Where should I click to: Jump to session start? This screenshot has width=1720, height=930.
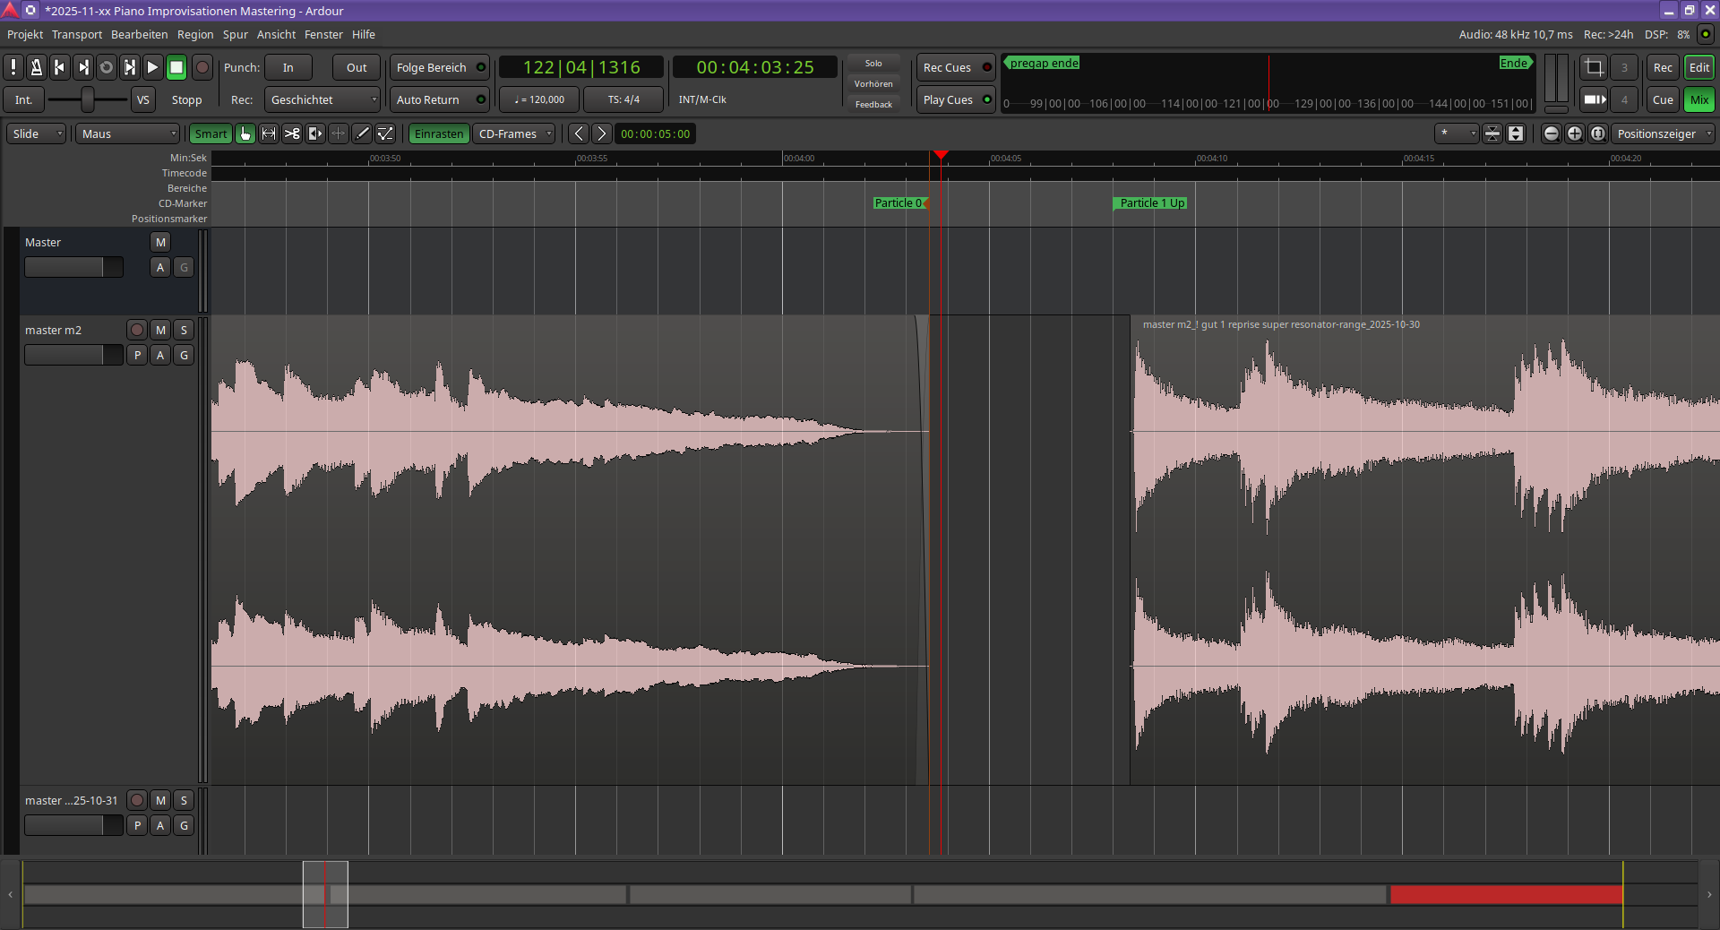tap(60, 67)
